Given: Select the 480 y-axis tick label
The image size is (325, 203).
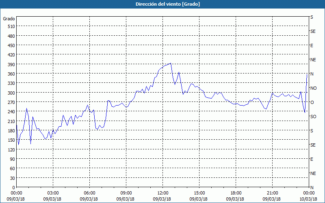Looking at the screenshot, I should pyautogui.click(x=11, y=36).
